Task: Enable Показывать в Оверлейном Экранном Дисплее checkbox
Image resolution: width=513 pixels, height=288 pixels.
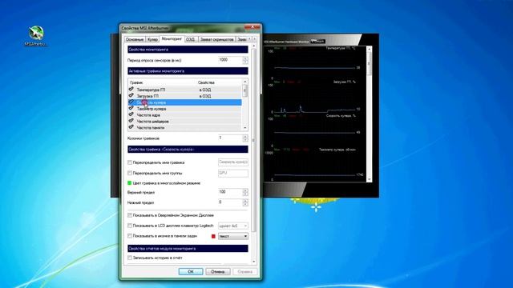Action: click(130, 215)
